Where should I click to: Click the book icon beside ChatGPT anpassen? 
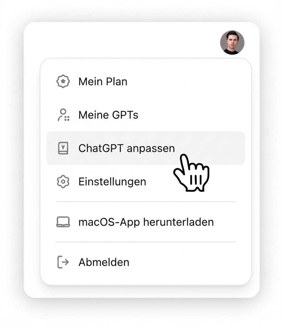(63, 148)
